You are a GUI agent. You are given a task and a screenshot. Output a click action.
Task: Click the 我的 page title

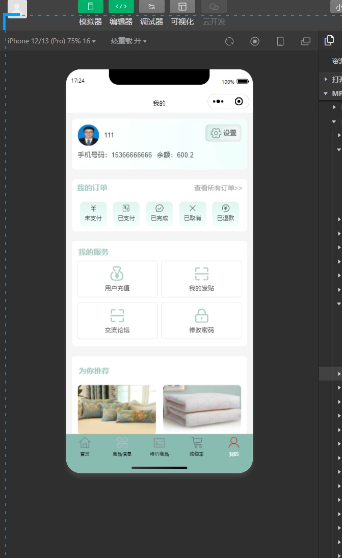(159, 103)
